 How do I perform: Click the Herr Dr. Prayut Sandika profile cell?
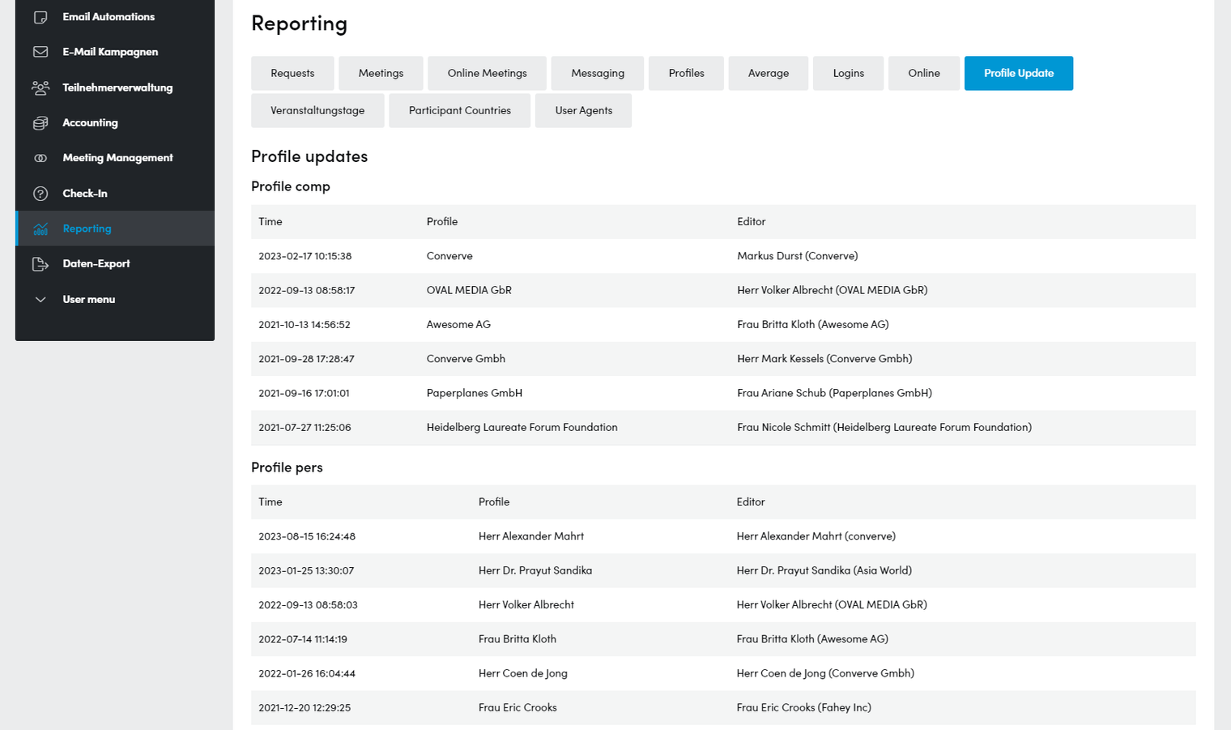pyautogui.click(x=535, y=570)
